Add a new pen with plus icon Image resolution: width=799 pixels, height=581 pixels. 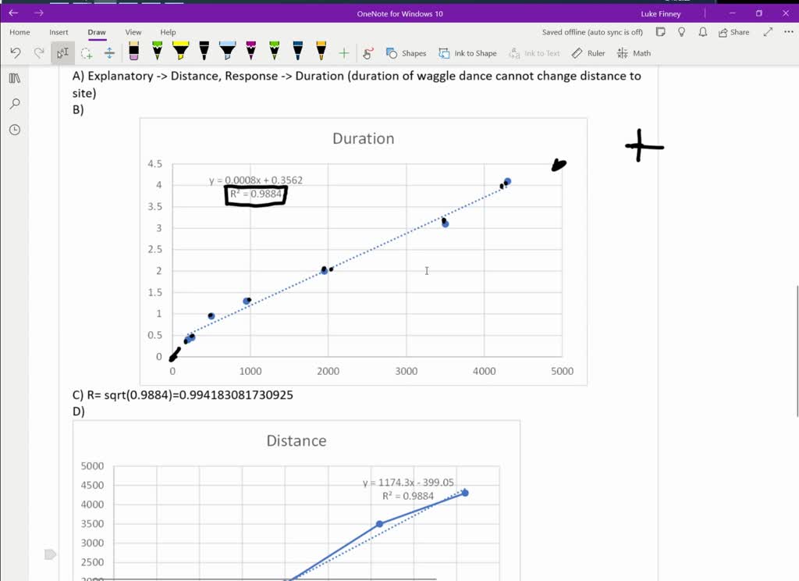pyautogui.click(x=344, y=53)
